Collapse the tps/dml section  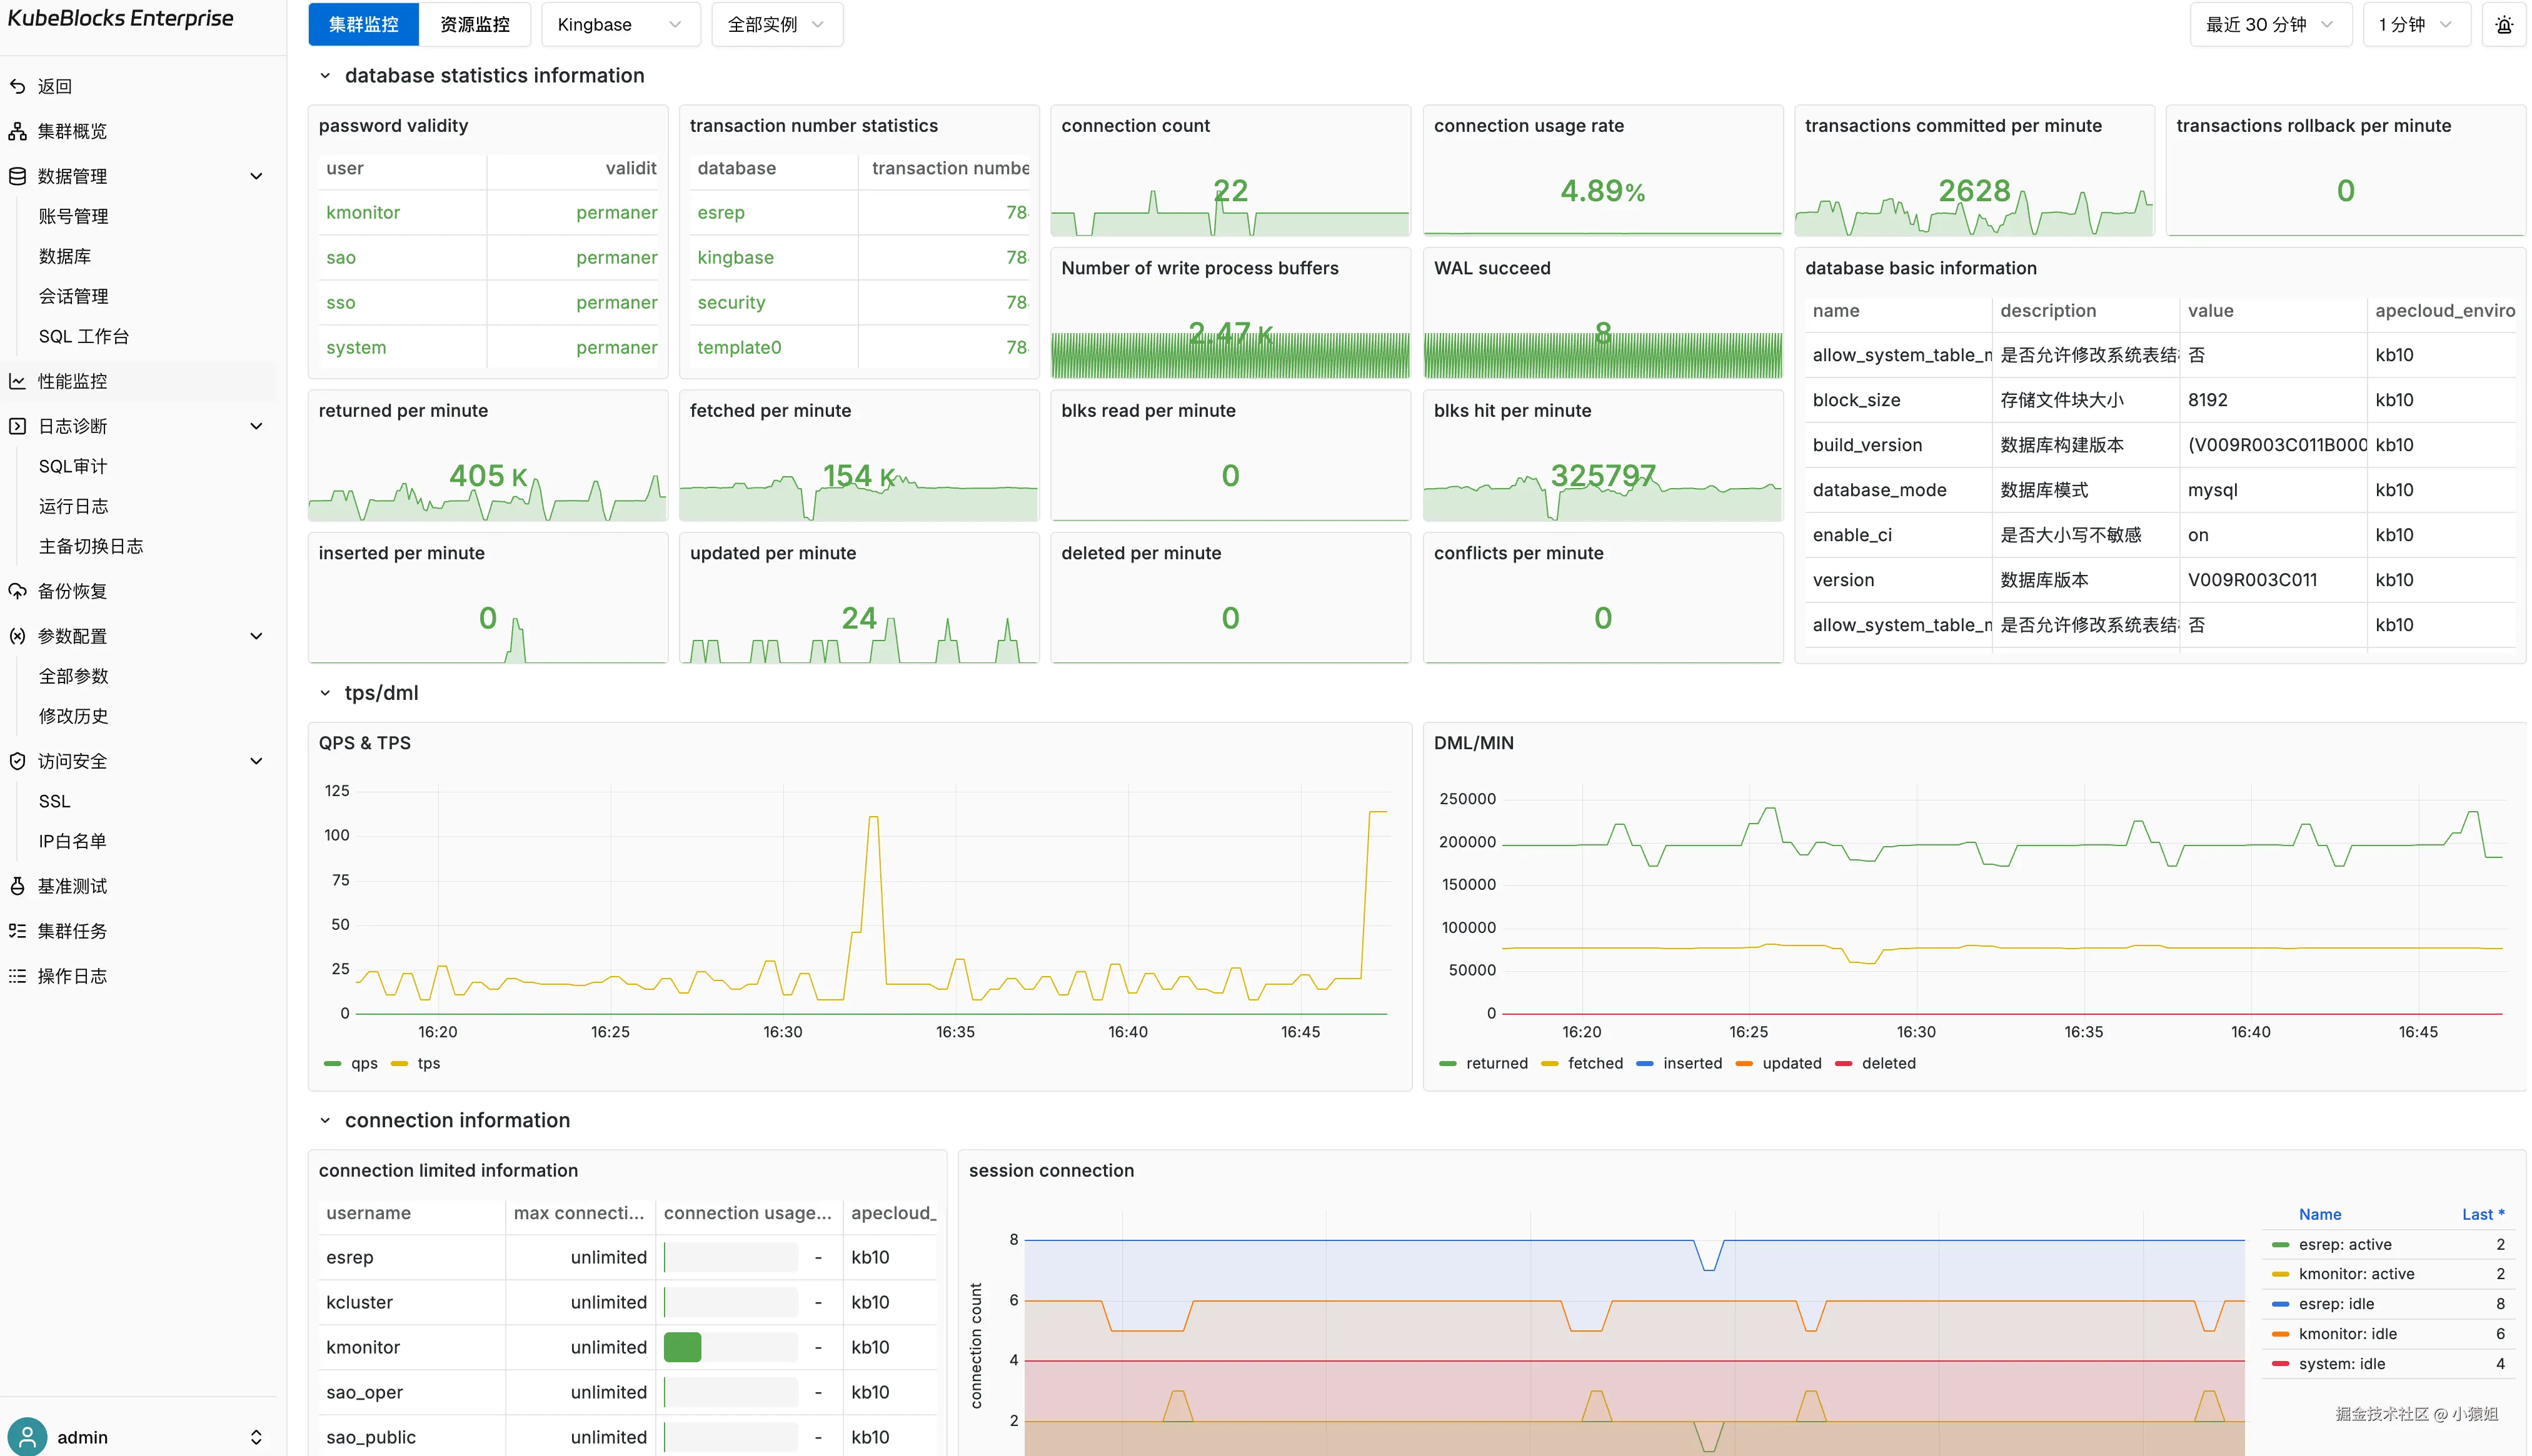(x=324, y=693)
